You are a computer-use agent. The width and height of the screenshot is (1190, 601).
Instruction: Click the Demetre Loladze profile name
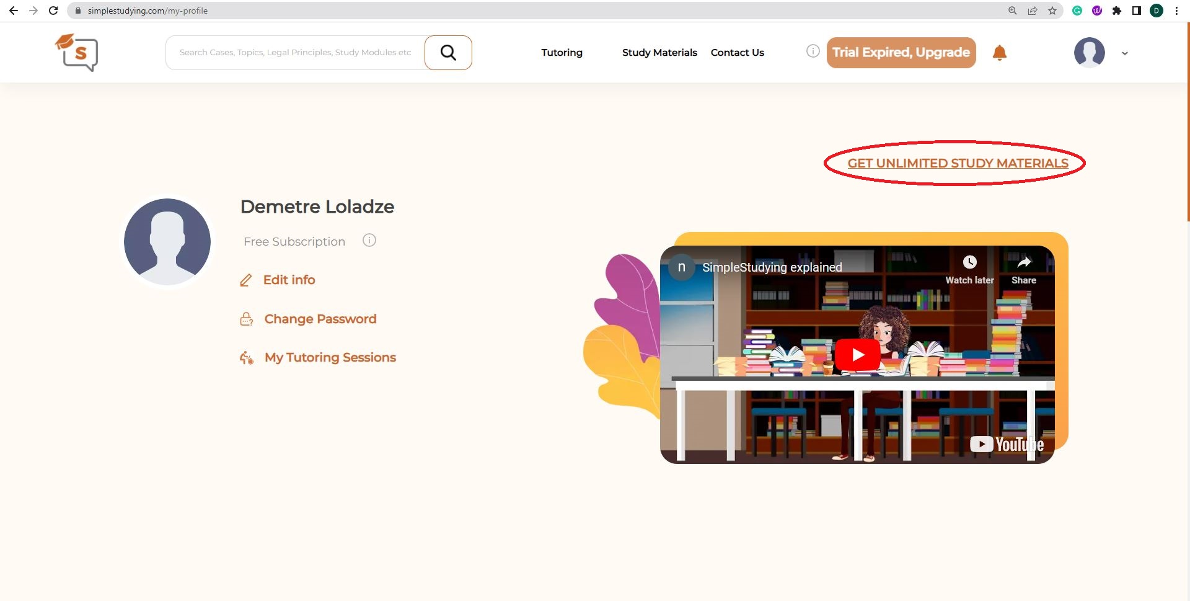pyautogui.click(x=317, y=207)
